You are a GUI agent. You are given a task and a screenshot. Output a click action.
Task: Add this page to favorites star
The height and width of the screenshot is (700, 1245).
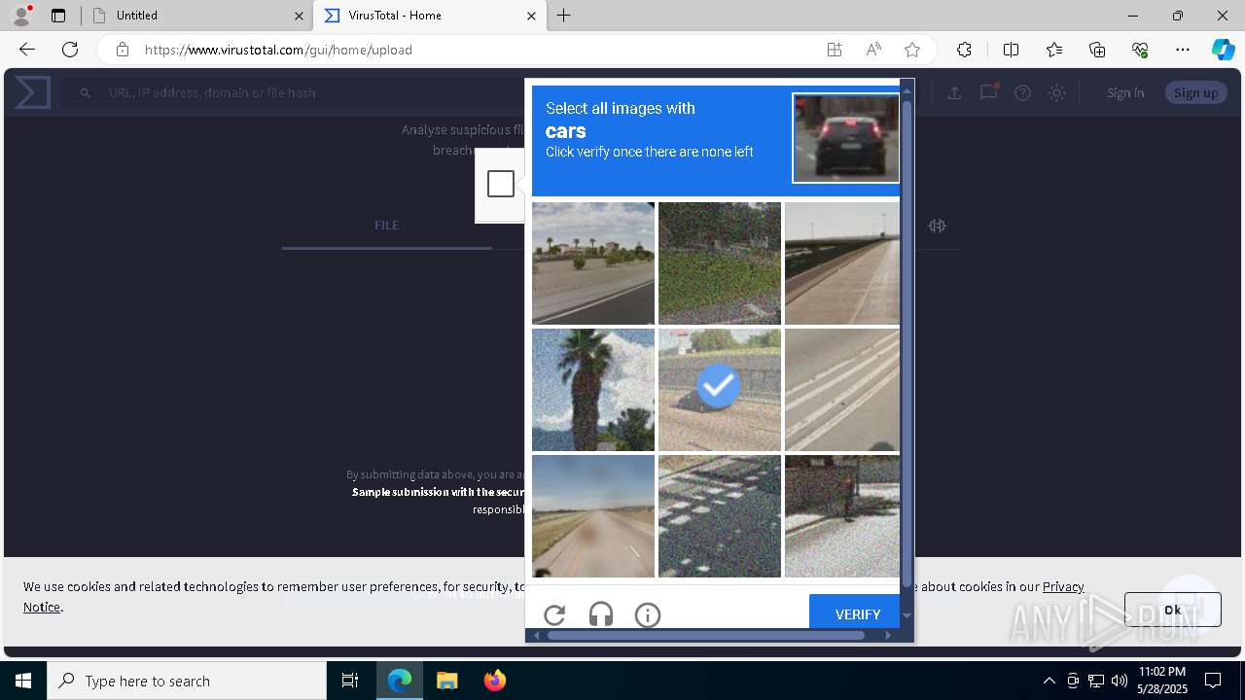click(x=912, y=50)
